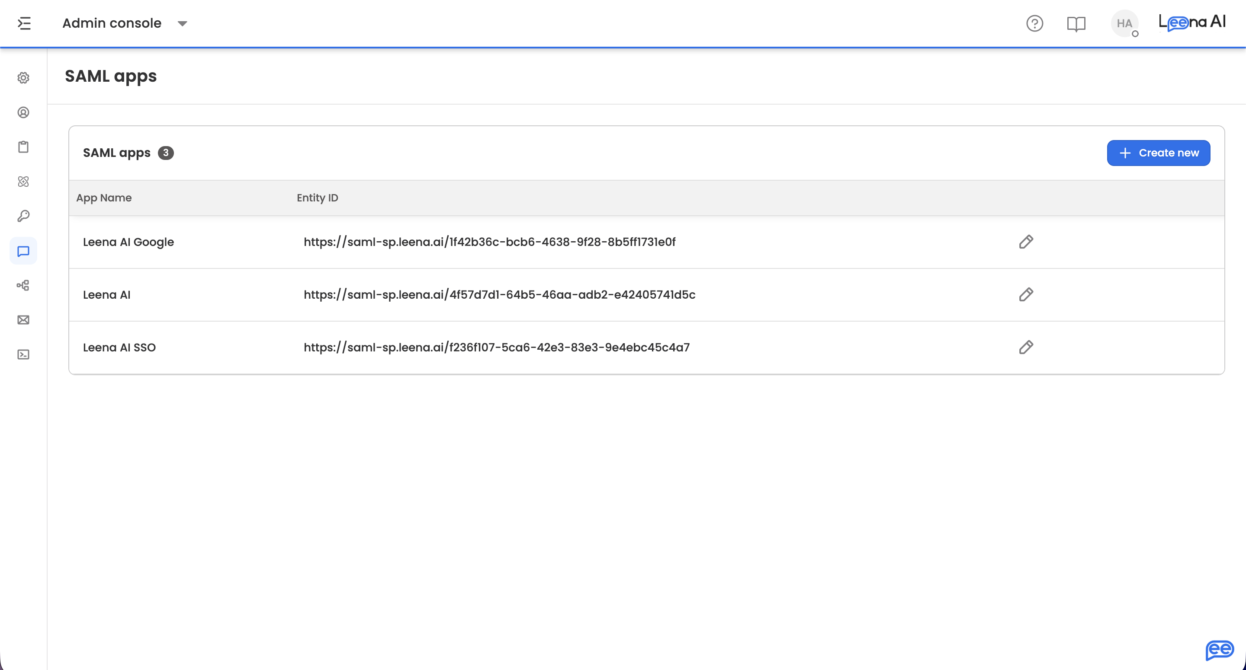The height and width of the screenshot is (670, 1246).
Task: Open the terminal console sidebar icon
Action: click(x=23, y=355)
